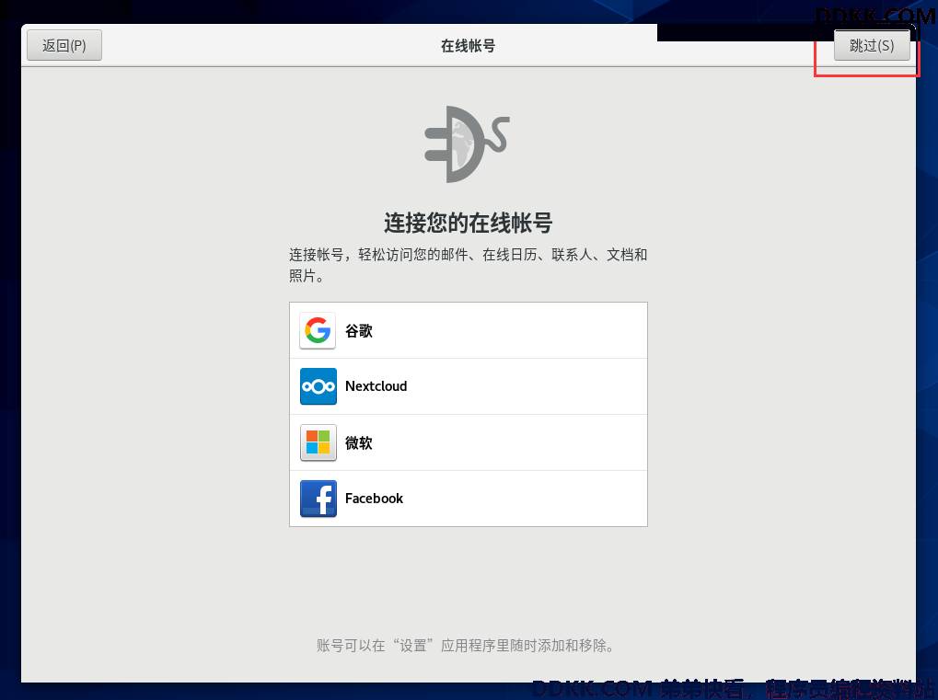
Task: Select the 谷歌 account label
Action: [359, 330]
